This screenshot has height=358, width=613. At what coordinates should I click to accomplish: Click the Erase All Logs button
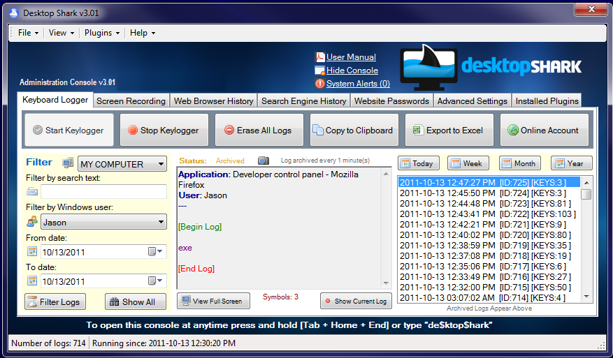259,130
